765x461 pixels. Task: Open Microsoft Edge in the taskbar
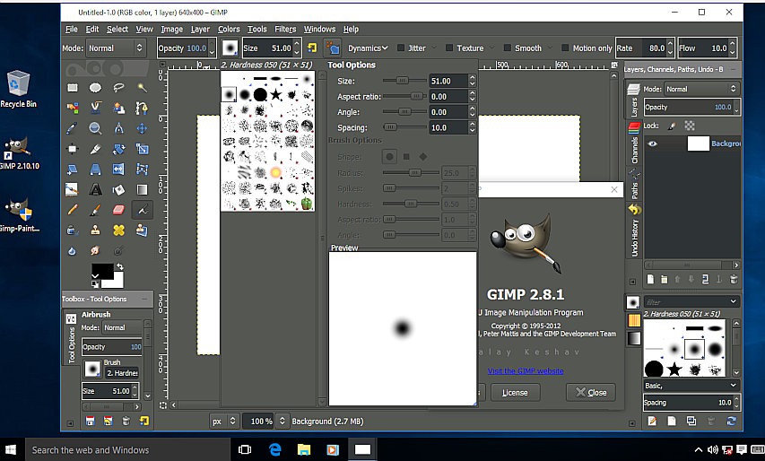[x=275, y=449]
